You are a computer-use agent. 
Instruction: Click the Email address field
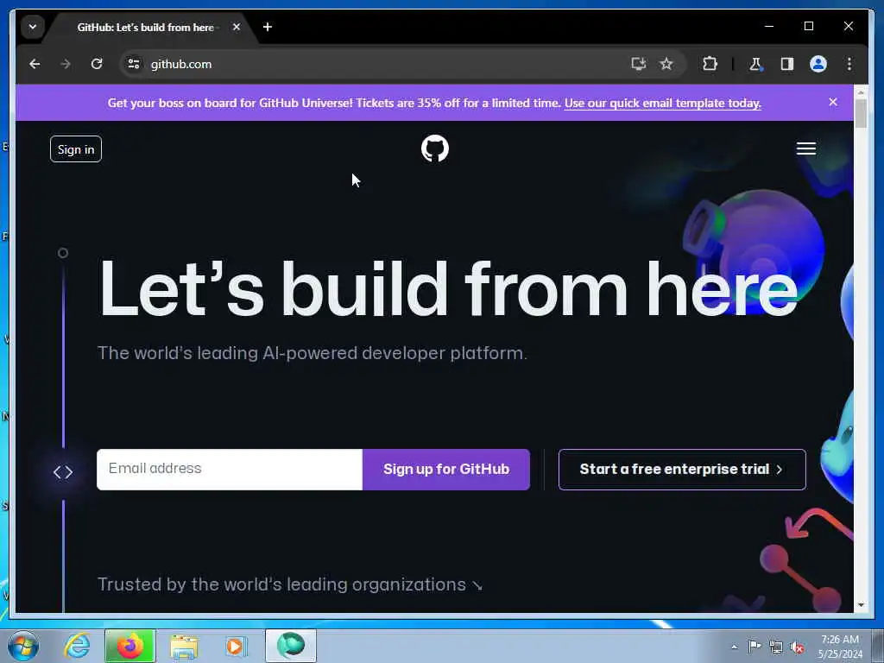[x=230, y=469]
